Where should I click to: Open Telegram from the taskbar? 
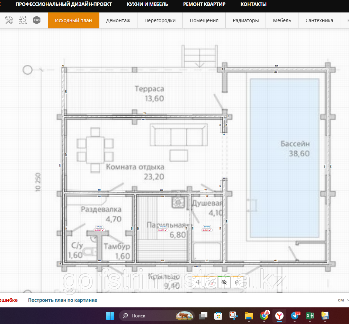(295, 316)
